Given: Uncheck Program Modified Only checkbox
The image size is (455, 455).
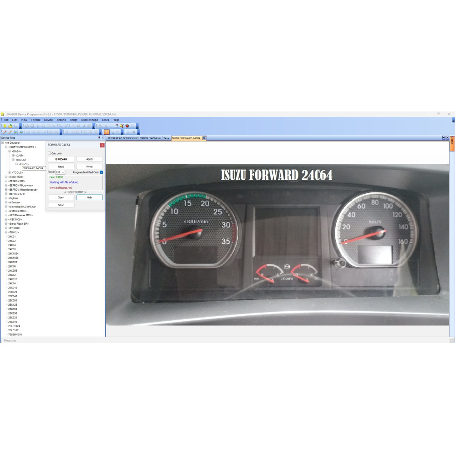Looking at the screenshot, I should click(x=101, y=172).
